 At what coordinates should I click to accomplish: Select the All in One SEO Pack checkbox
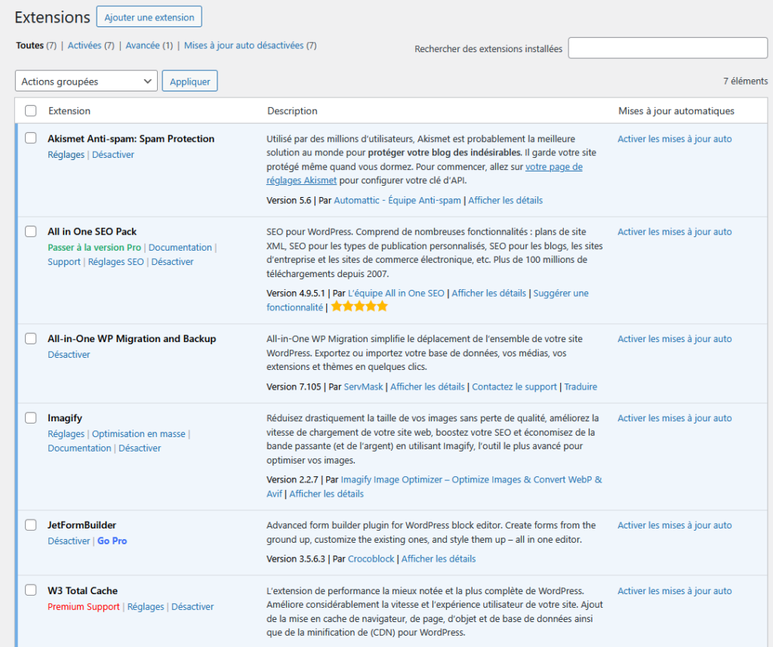30,231
